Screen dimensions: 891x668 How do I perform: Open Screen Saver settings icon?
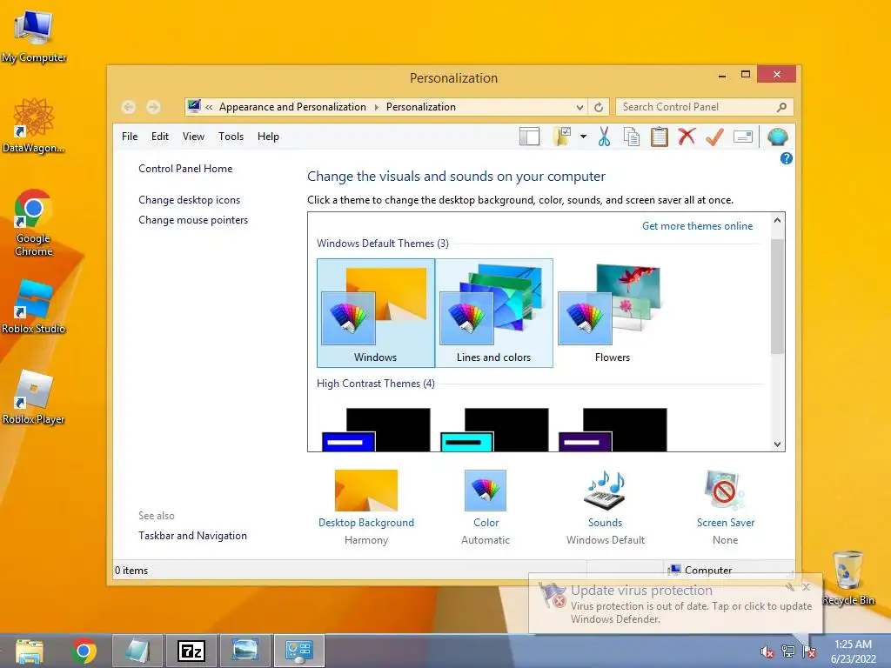[725, 491]
